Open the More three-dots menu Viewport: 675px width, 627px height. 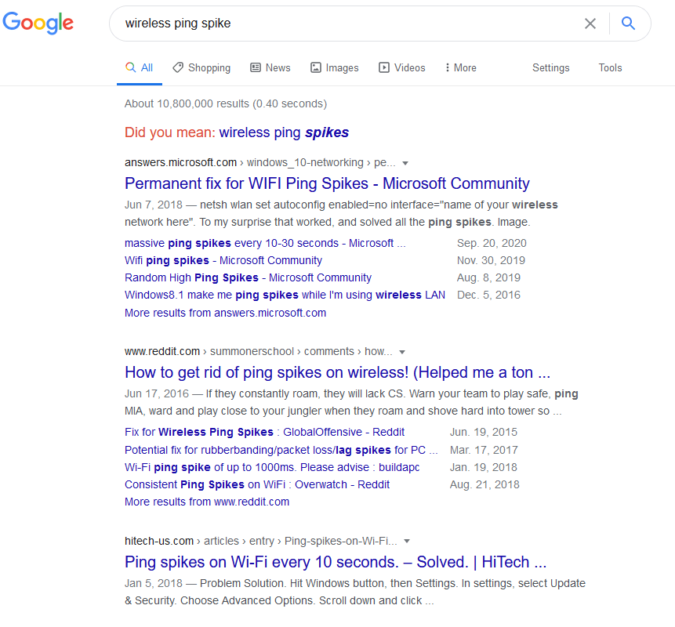point(461,67)
